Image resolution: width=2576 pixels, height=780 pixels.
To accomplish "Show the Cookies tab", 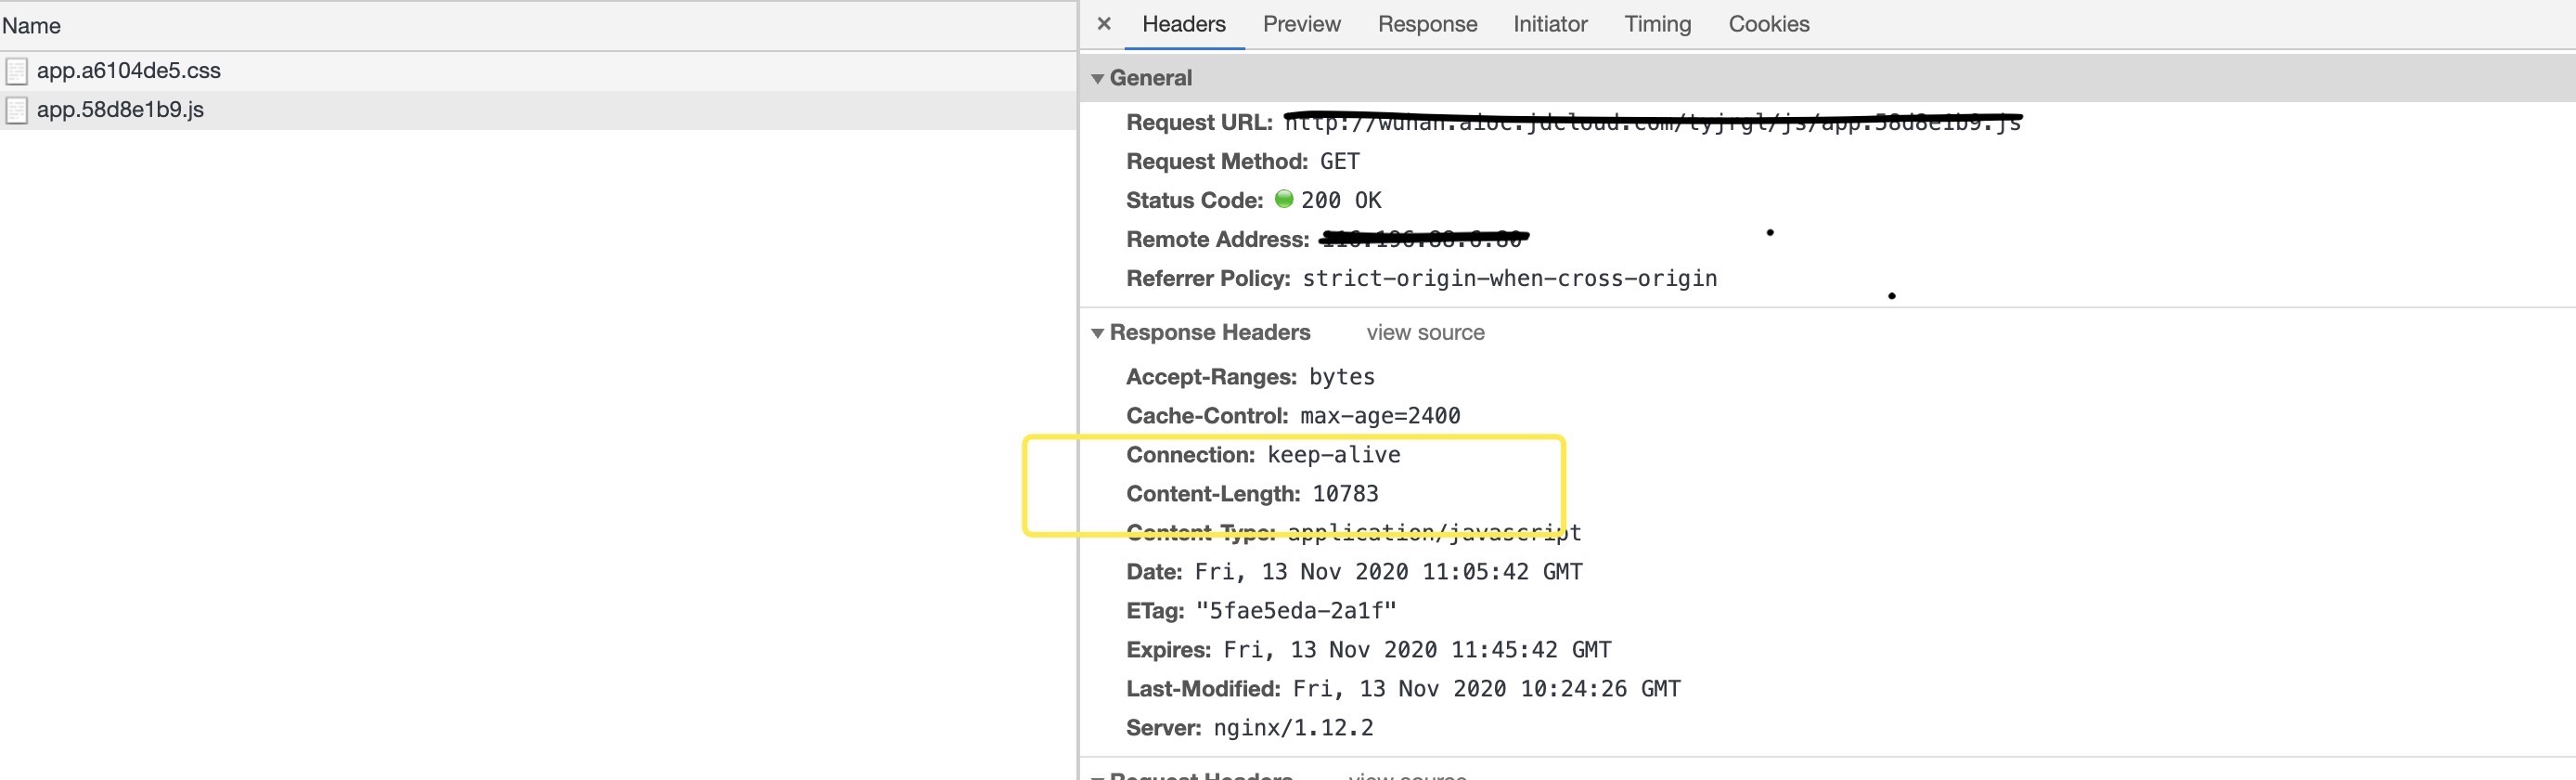I will pyautogui.click(x=1769, y=24).
